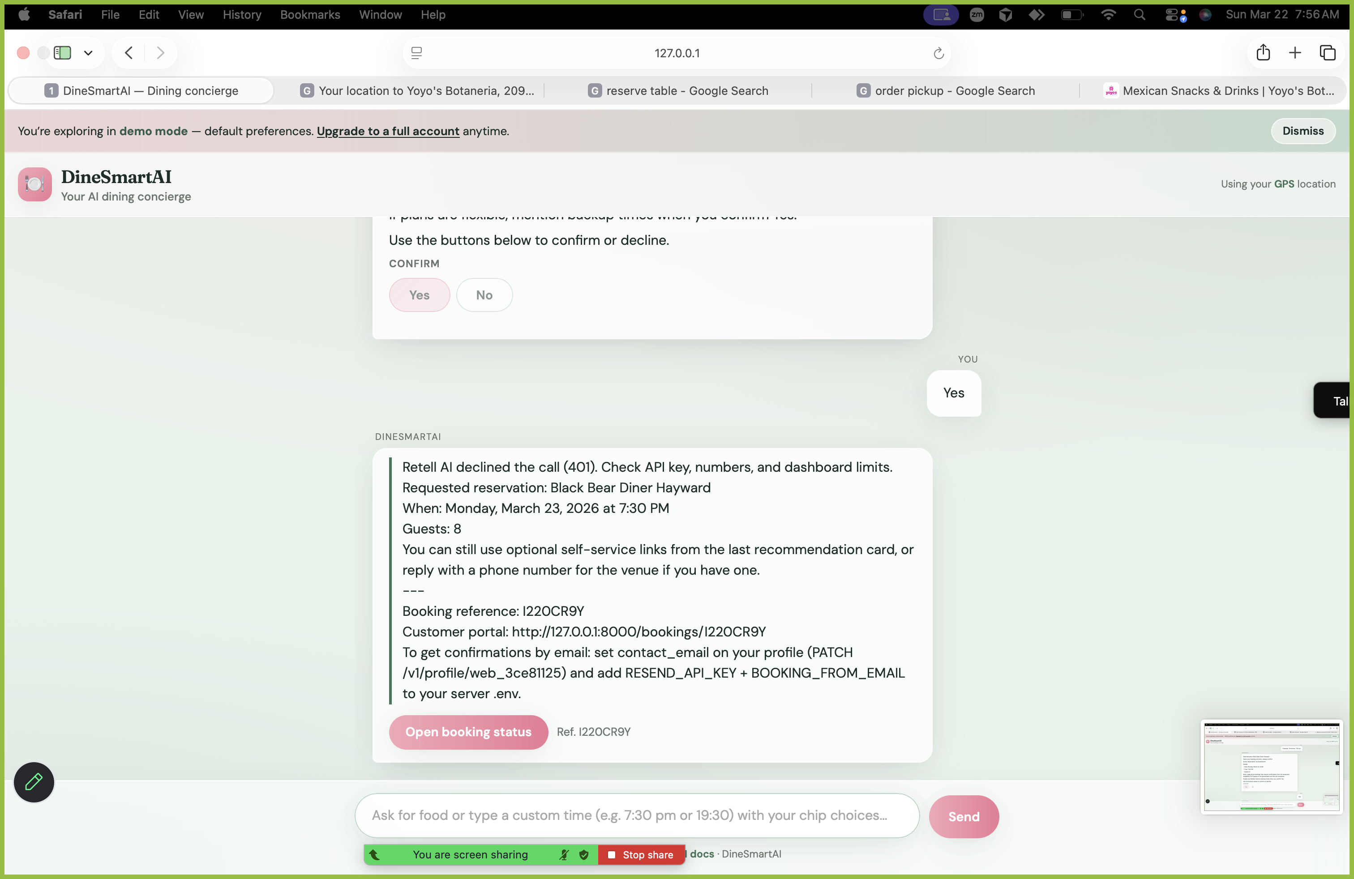Open a new tab with plus icon
1354x879 pixels.
(x=1295, y=53)
